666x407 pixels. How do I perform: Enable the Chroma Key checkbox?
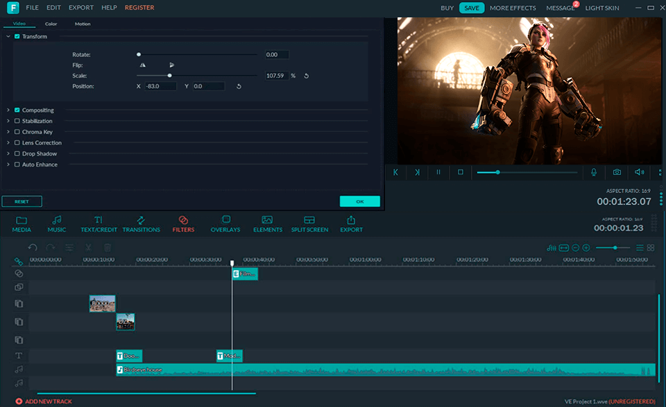point(17,132)
